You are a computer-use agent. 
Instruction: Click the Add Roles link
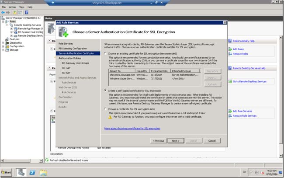(238, 49)
